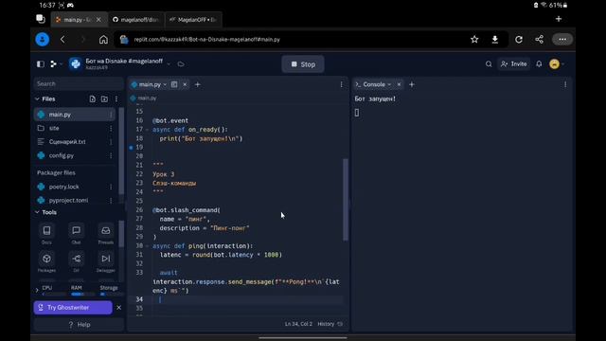Stop the running repl
This screenshot has height=341, width=606.
pyautogui.click(x=303, y=64)
